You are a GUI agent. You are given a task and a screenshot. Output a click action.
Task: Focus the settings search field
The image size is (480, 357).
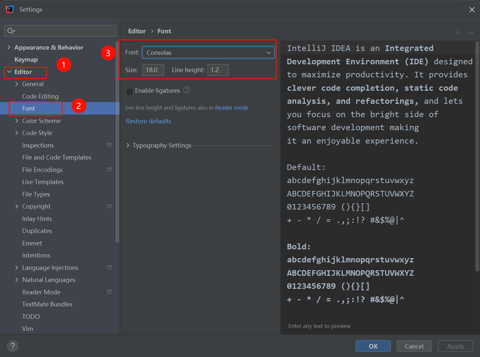(60, 31)
